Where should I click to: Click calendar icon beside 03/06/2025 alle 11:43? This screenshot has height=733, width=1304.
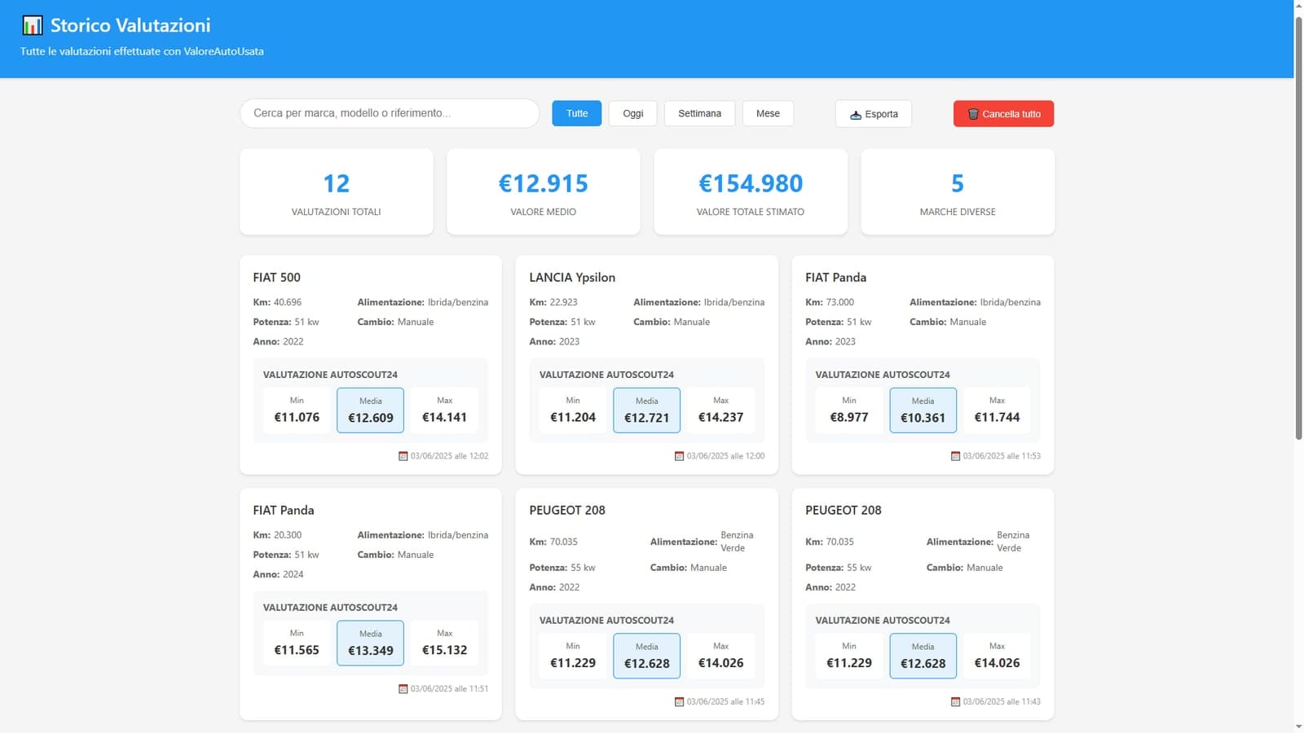[x=955, y=702]
